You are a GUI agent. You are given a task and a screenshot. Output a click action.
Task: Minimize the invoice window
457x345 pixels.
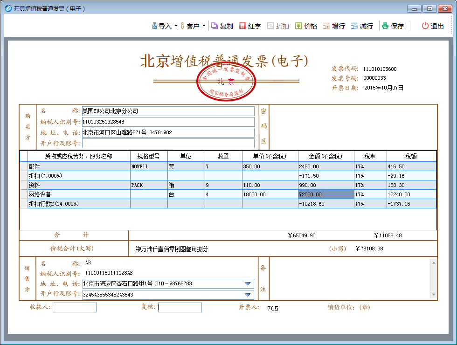[414, 9]
